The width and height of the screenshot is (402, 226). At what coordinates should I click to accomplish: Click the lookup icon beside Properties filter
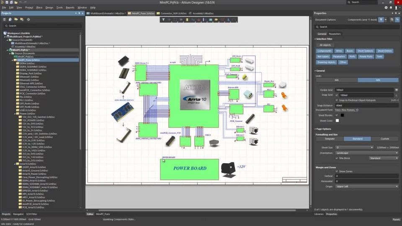(392, 20)
